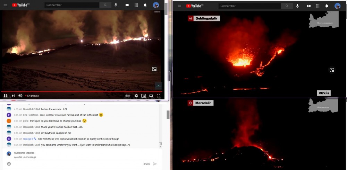Skip to next video in left player
Screen dimensions: 347x170
[x=13, y=96]
